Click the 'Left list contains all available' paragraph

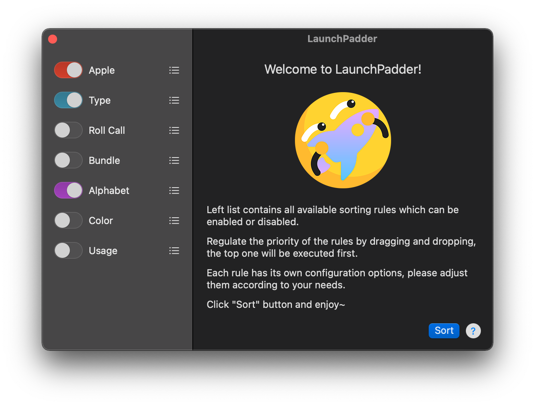(332, 216)
